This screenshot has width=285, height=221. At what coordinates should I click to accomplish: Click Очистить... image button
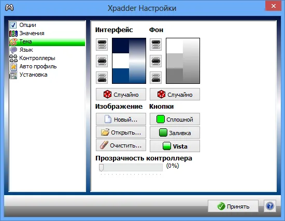click(121, 145)
